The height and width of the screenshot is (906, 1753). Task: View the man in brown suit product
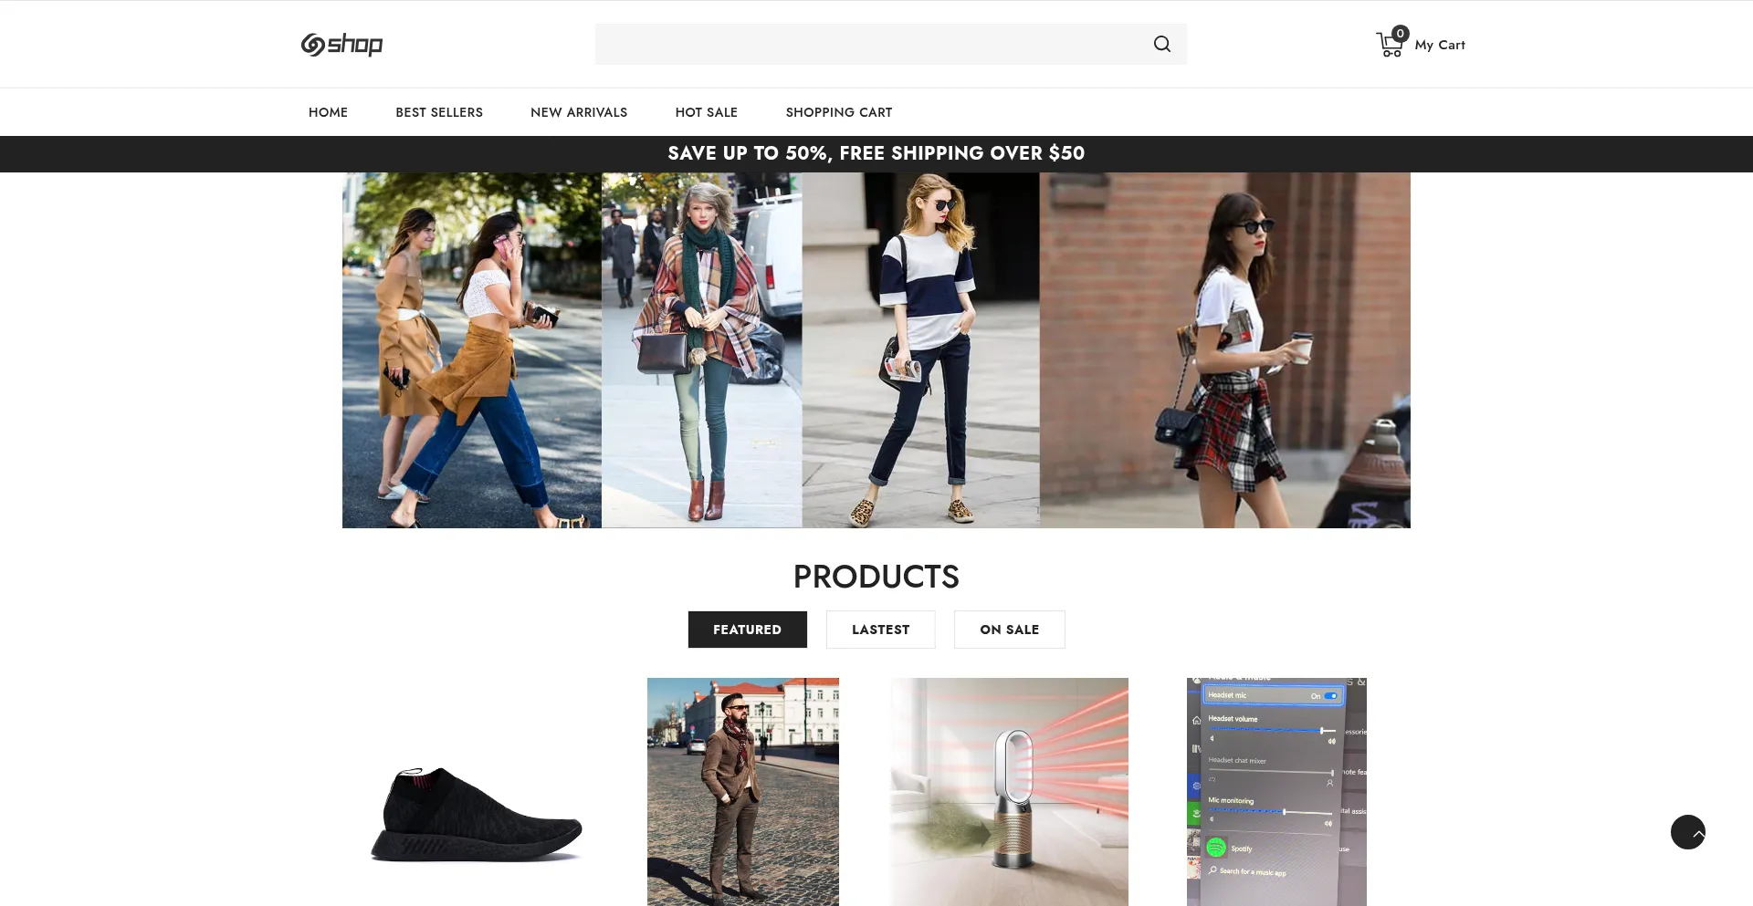[742, 791]
